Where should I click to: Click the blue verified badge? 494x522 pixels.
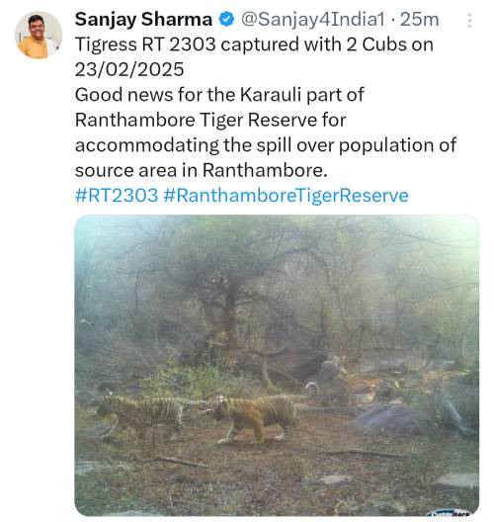(226, 20)
